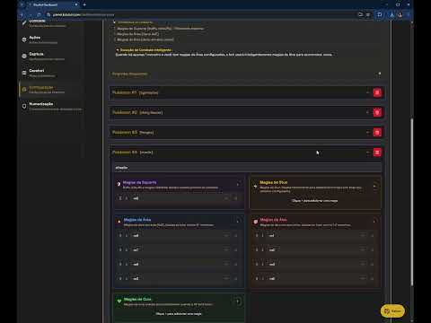Add a spell to red Magias de Alvo
Viewport: 431px width, 323px height.
374,222
